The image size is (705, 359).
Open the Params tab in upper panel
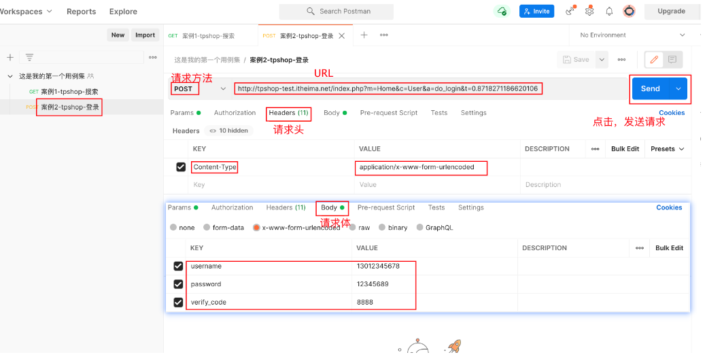pyautogui.click(x=185, y=113)
